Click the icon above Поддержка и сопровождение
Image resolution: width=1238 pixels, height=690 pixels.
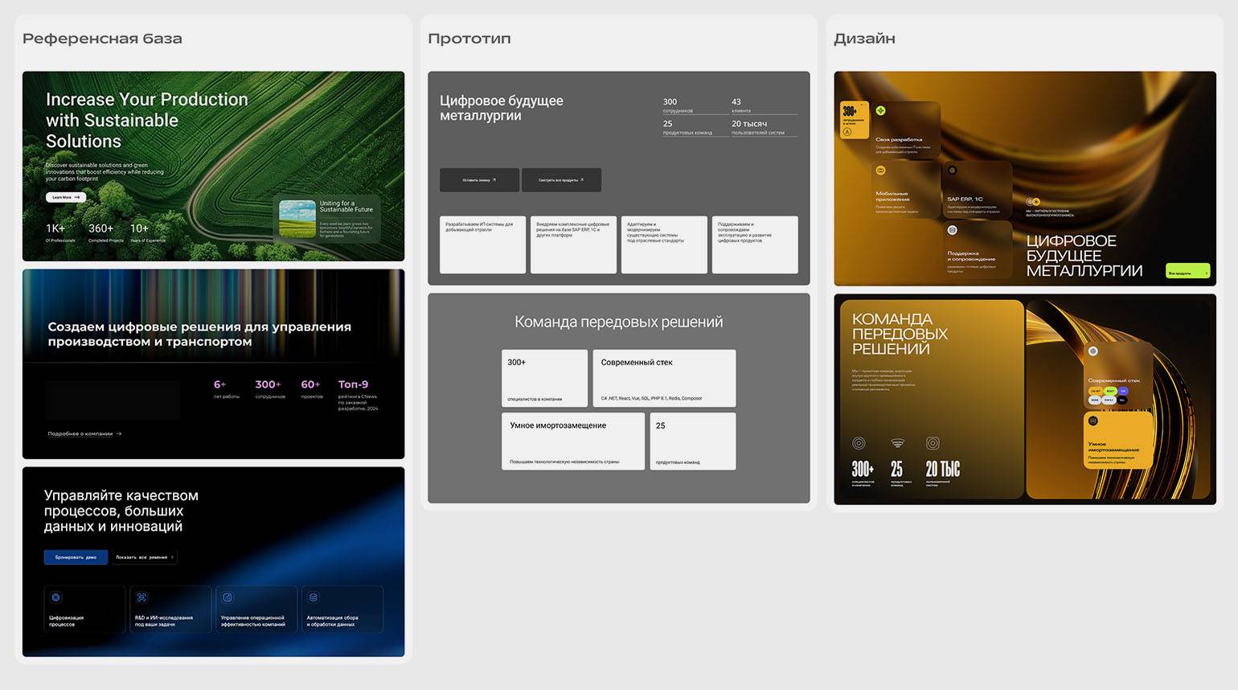tap(952, 230)
